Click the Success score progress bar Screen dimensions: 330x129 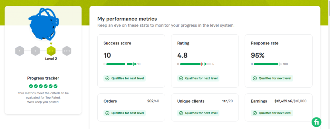[121, 64]
